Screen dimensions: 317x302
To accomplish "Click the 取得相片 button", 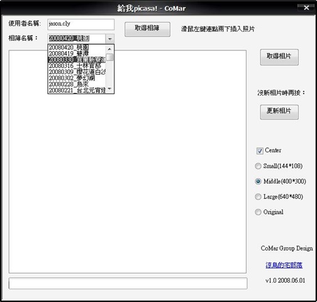I will pos(279,57).
